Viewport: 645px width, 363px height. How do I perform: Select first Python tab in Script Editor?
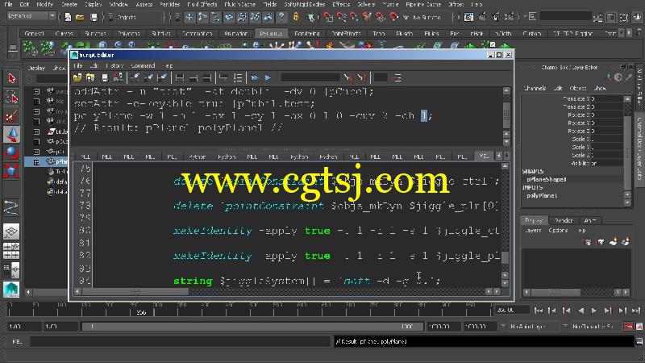click(x=197, y=156)
